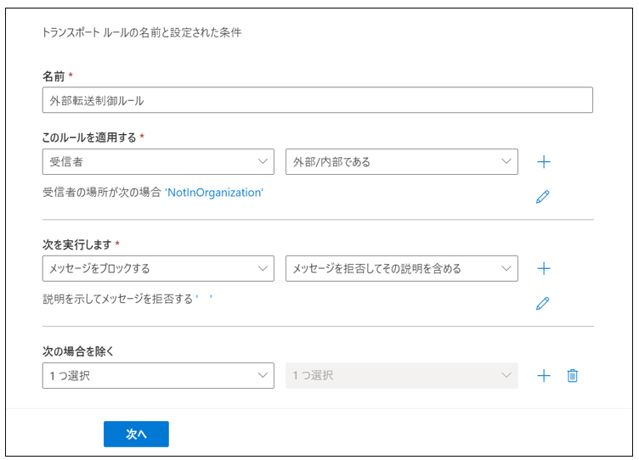Open the メッセージを拒否してその説明を含める dropdown
The width and height of the screenshot is (639, 460).
[x=402, y=268]
